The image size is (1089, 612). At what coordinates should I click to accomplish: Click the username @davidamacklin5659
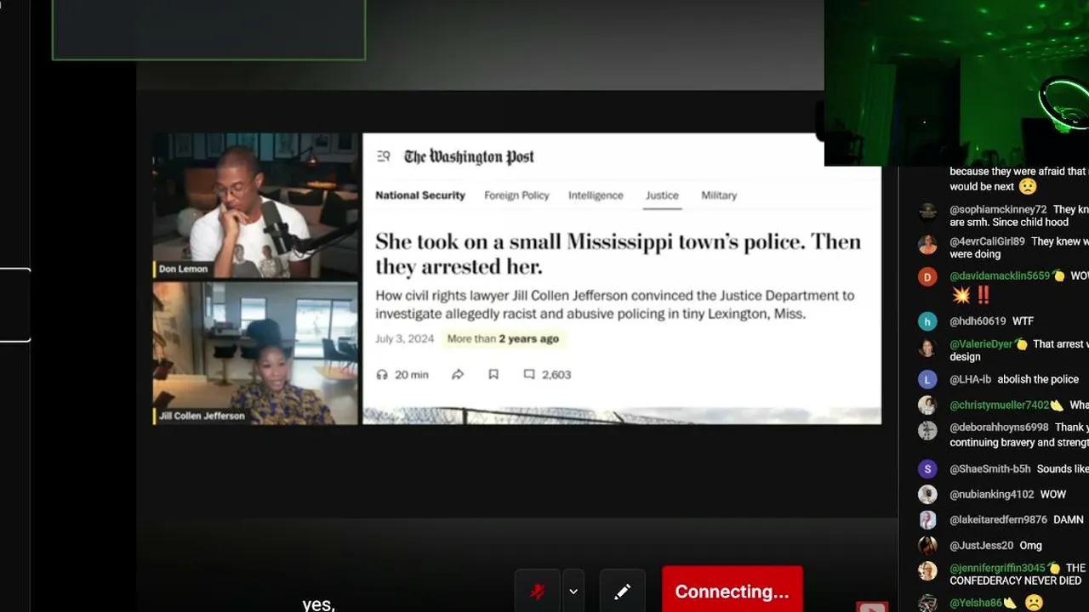coord(1000,276)
